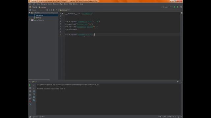Viewport: 211px width, 118px height.
Task: Open the File menu
Action: click(x=30, y=4)
